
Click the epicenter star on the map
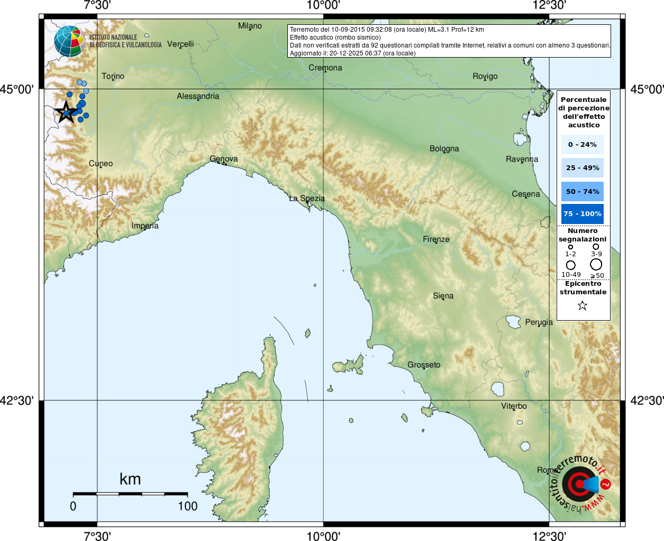(66, 112)
